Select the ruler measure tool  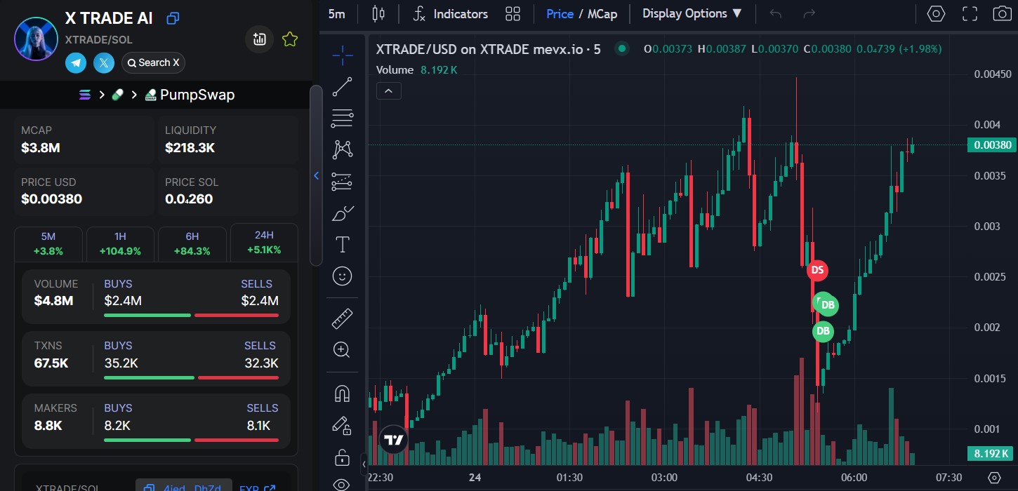[342, 319]
